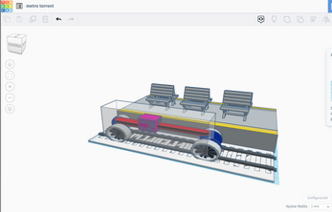The image size is (332, 212).
Task: Click the Zoom in plus button
Action: pyautogui.click(x=10, y=87)
